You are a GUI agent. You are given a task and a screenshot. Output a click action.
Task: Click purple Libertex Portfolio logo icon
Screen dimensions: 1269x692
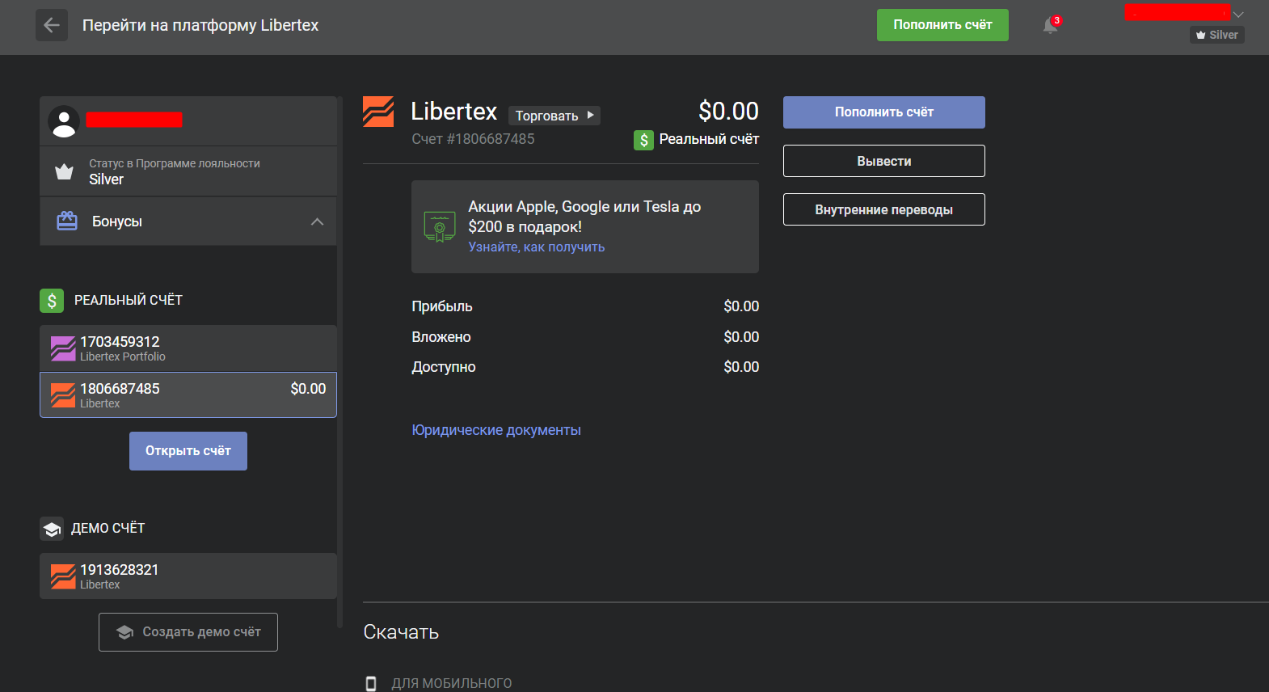[x=63, y=348]
